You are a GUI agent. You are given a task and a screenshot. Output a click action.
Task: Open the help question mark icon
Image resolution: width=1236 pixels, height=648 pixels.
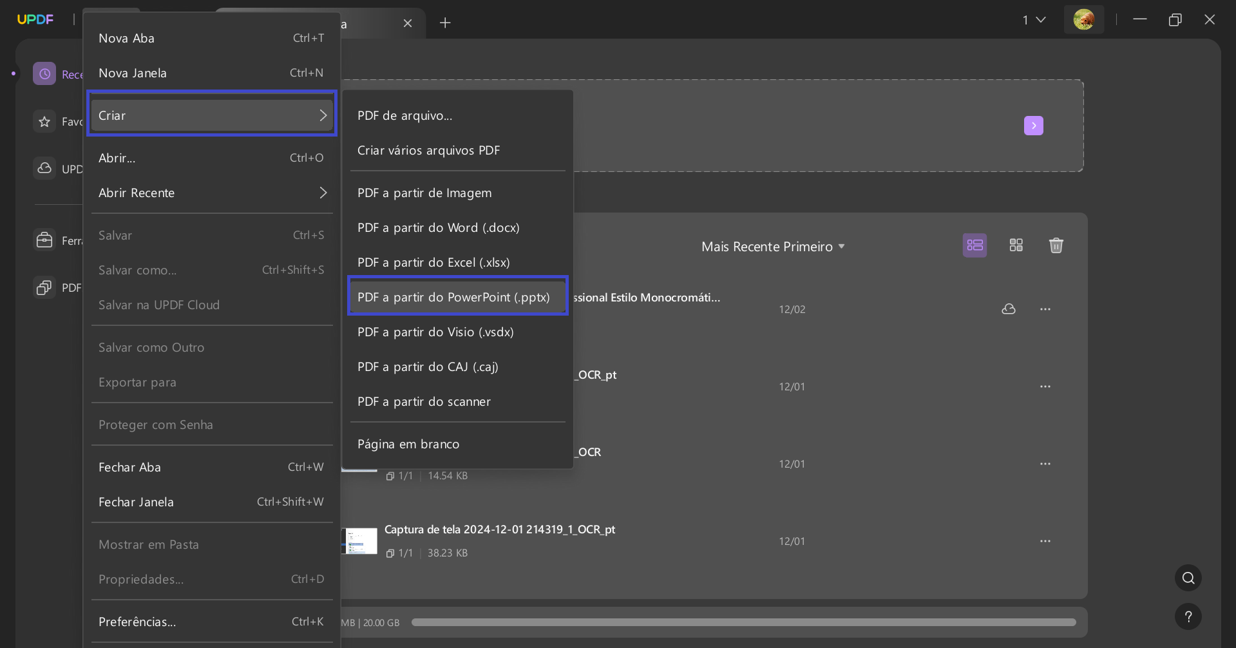point(1188,616)
